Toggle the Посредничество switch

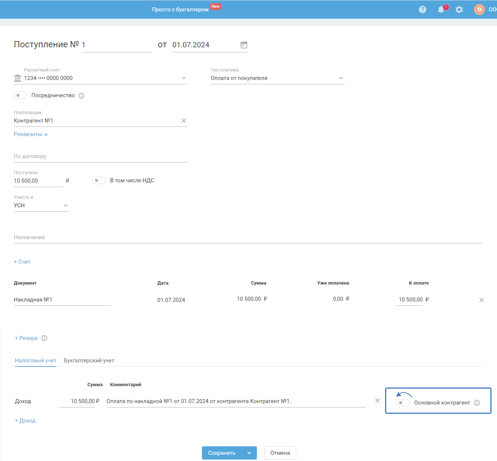21,95
